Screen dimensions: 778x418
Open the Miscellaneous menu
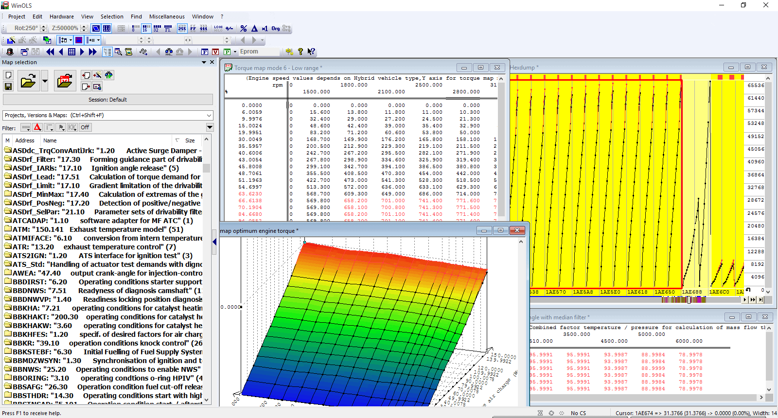167,17
